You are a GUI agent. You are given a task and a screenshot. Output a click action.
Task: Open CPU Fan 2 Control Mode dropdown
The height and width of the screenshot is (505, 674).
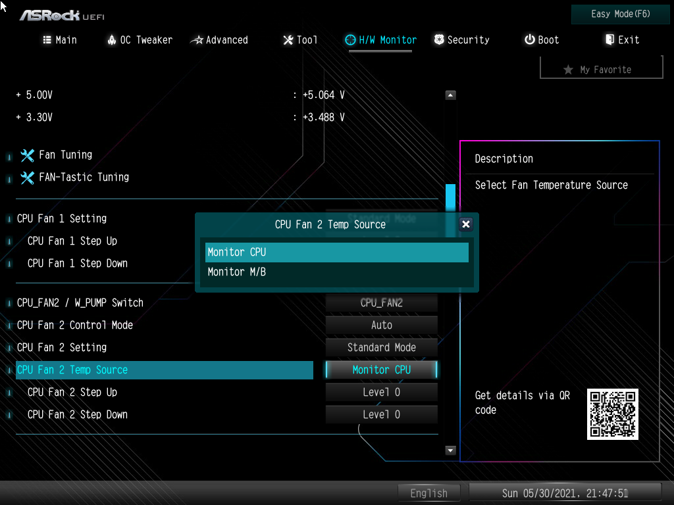pos(382,325)
